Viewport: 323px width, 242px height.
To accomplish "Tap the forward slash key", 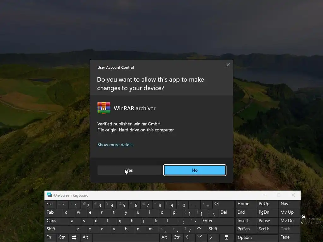I will [x=189, y=229].
